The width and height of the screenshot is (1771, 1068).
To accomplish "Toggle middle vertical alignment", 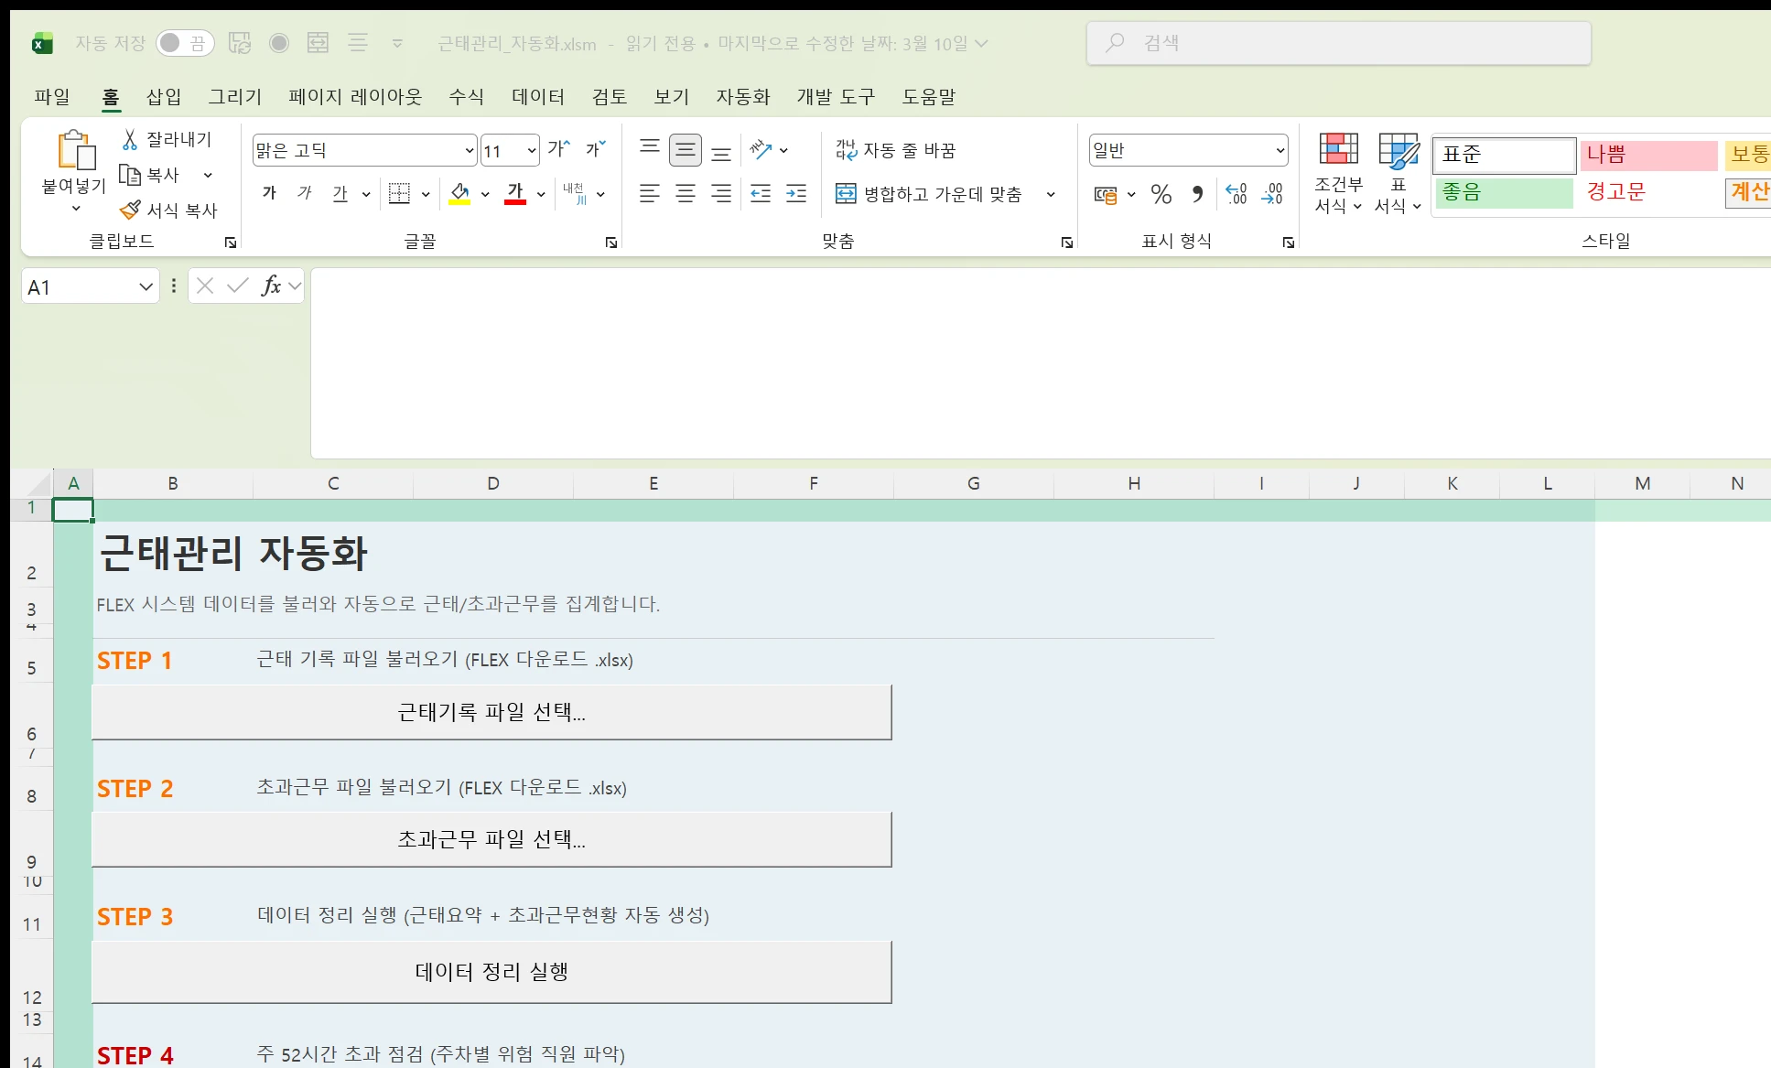I will click(x=686, y=150).
